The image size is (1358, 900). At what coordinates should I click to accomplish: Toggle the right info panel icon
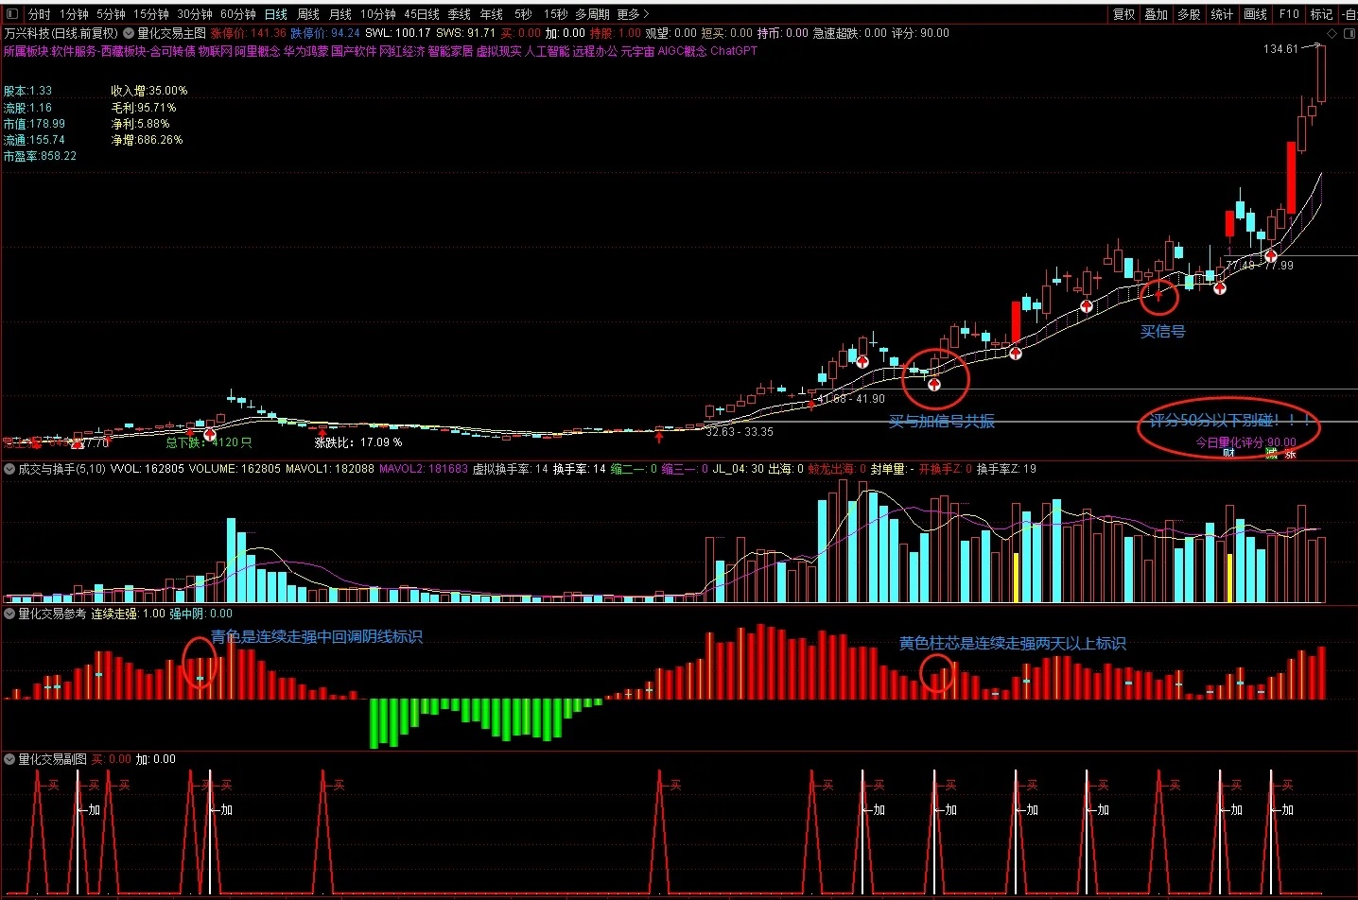pyautogui.click(x=1350, y=33)
